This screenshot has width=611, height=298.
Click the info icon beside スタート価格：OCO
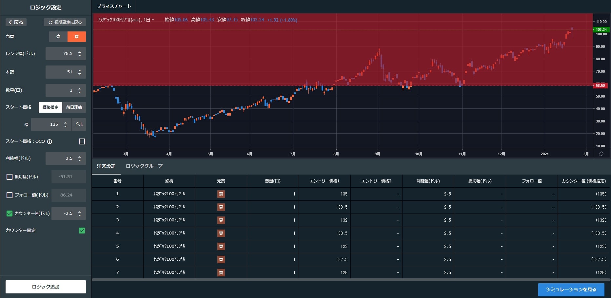coord(50,141)
